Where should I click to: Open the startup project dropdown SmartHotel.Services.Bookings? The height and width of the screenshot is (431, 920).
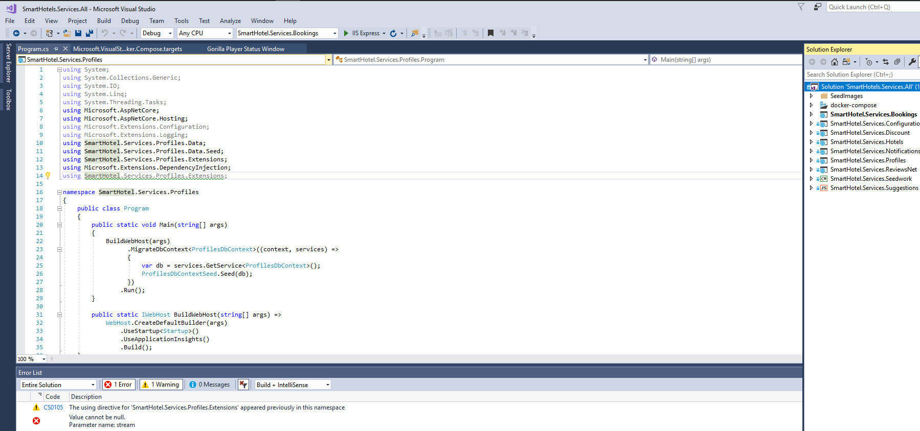pyautogui.click(x=287, y=33)
